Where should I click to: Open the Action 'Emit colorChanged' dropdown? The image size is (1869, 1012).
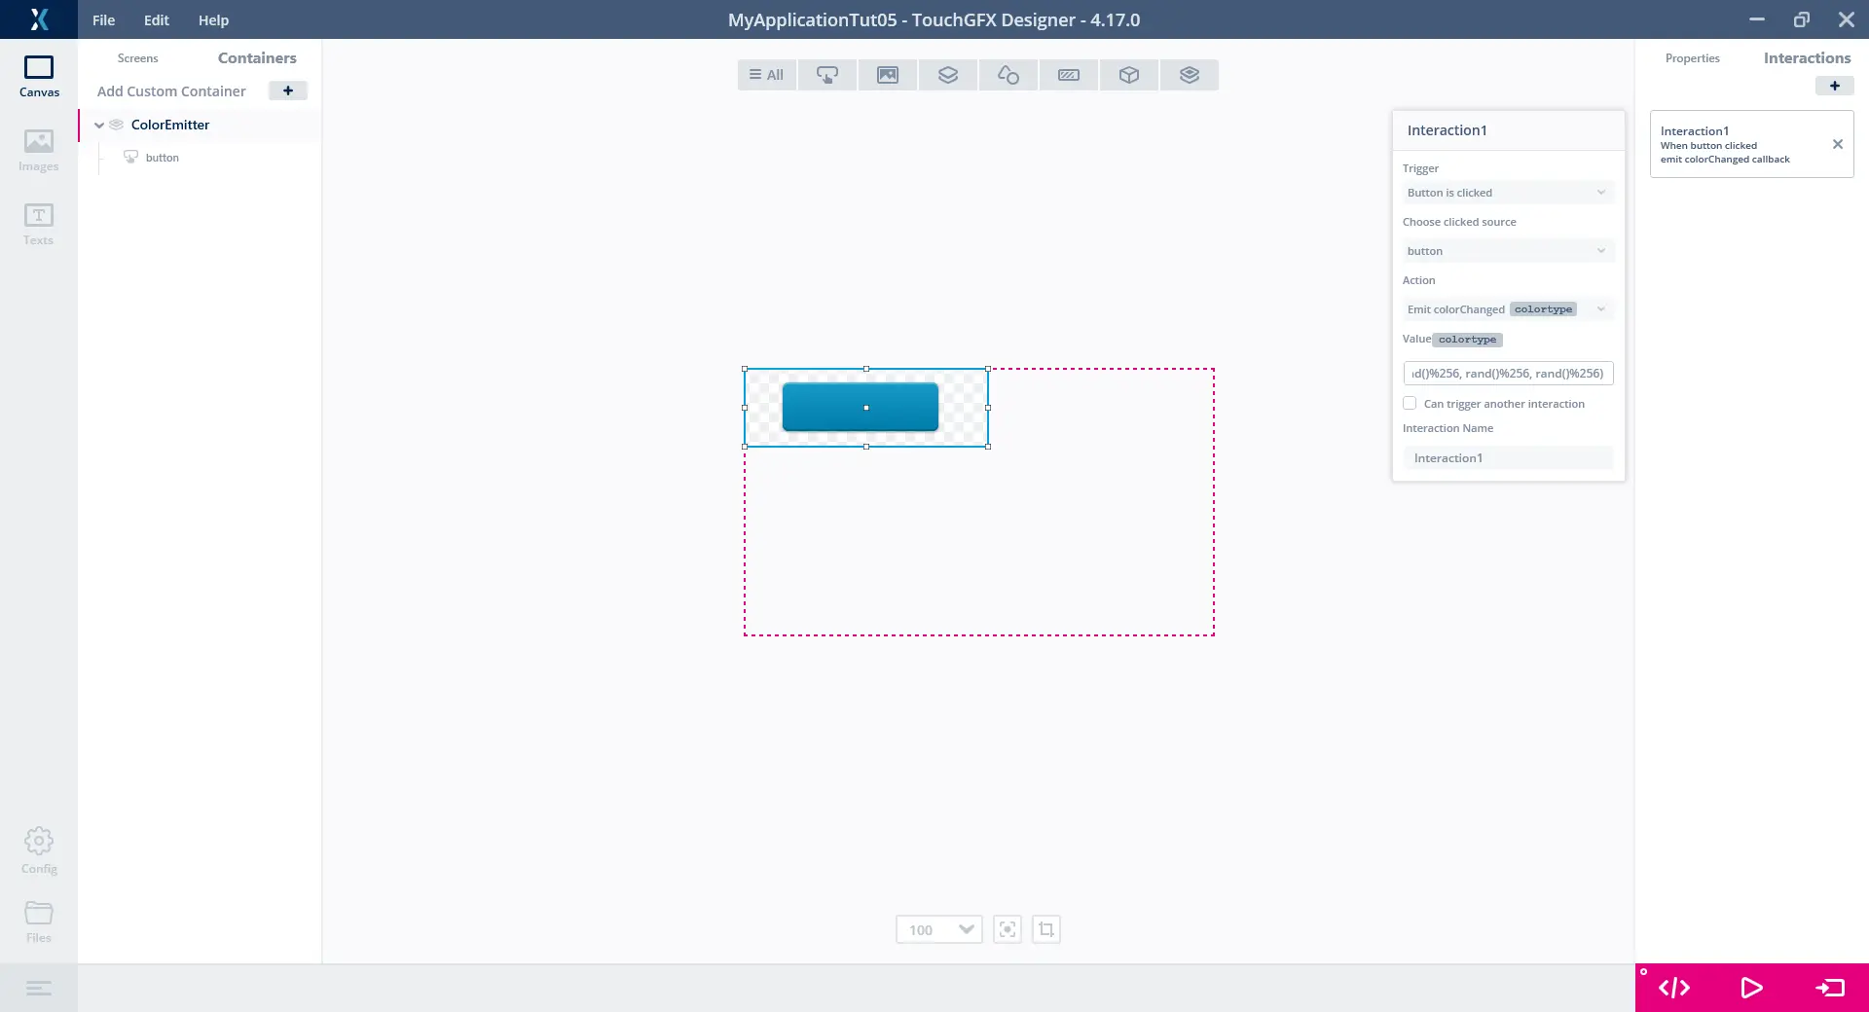click(x=1507, y=309)
